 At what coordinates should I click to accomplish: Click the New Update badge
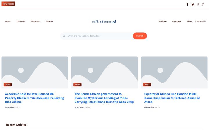[x=8, y=4]
